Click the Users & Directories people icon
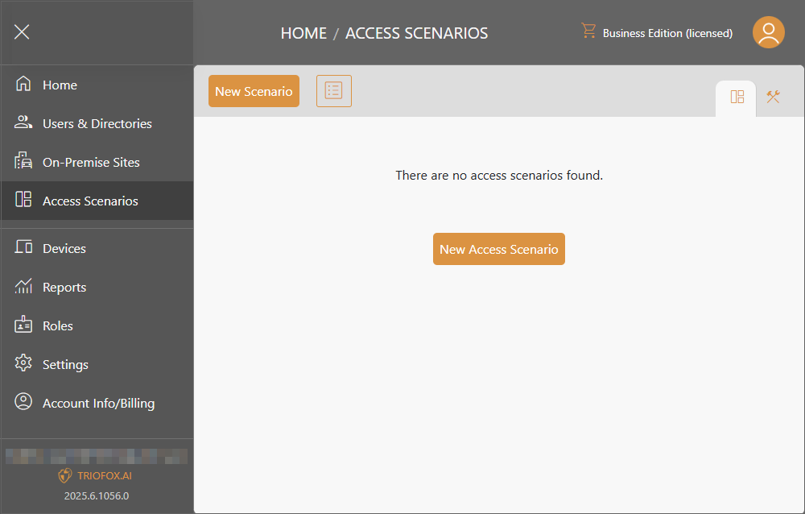This screenshot has height=514, width=805. [23, 122]
